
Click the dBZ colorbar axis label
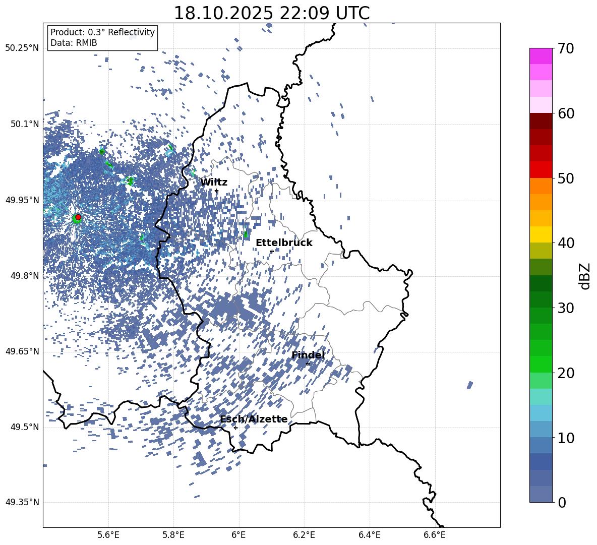point(585,276)
